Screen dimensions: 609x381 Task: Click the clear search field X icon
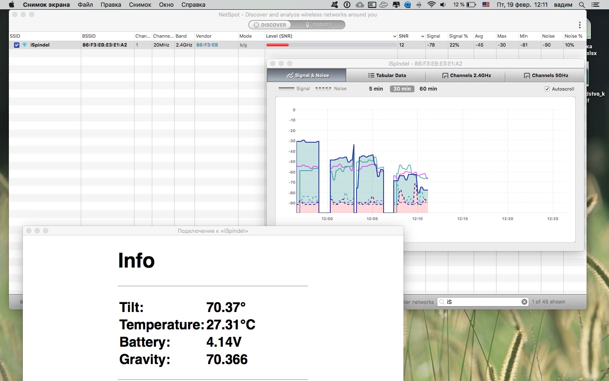click(524, 302)
